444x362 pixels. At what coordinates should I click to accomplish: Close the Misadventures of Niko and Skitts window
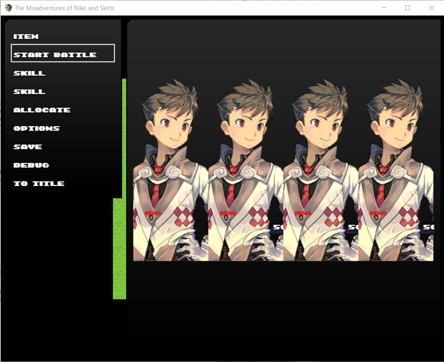coord(431,8)
